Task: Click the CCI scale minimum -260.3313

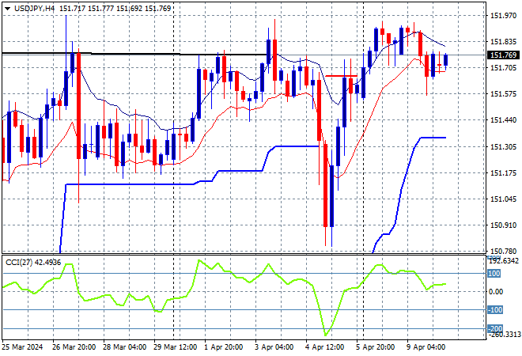Action: coord(503,335)
